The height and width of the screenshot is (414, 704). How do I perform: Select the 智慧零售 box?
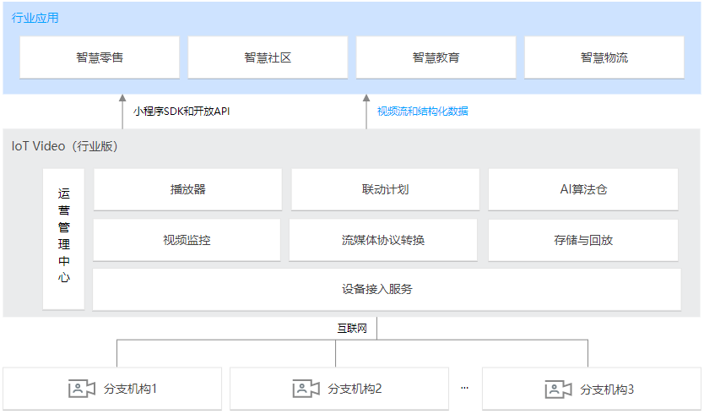100,57
